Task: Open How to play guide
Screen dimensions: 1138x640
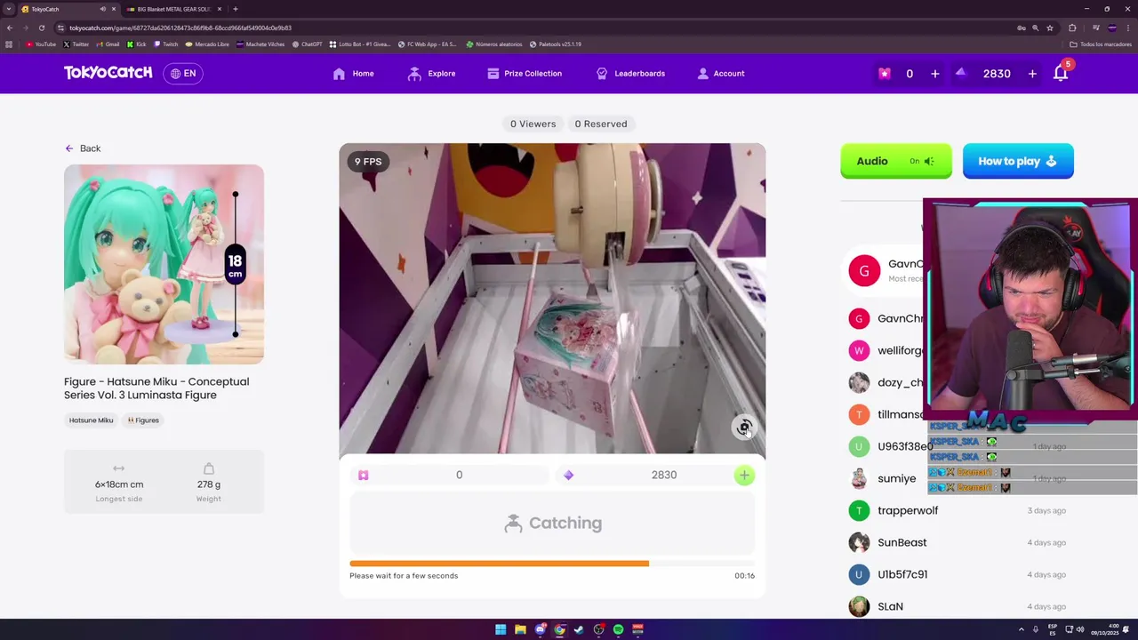Action: pyautogui.click(x=1018, y=161)
